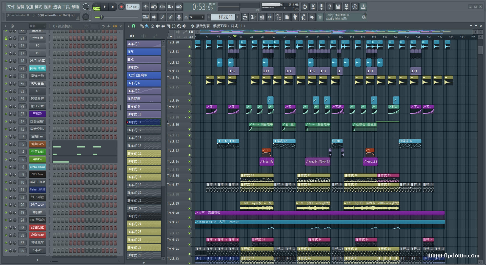The width and height of the screenshot is (486, 265).
Task: Click the 低频BASS channel button
Action: 37,144
